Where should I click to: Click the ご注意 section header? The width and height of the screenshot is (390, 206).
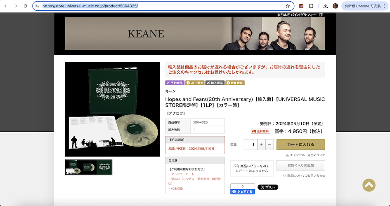pos(195,161)
